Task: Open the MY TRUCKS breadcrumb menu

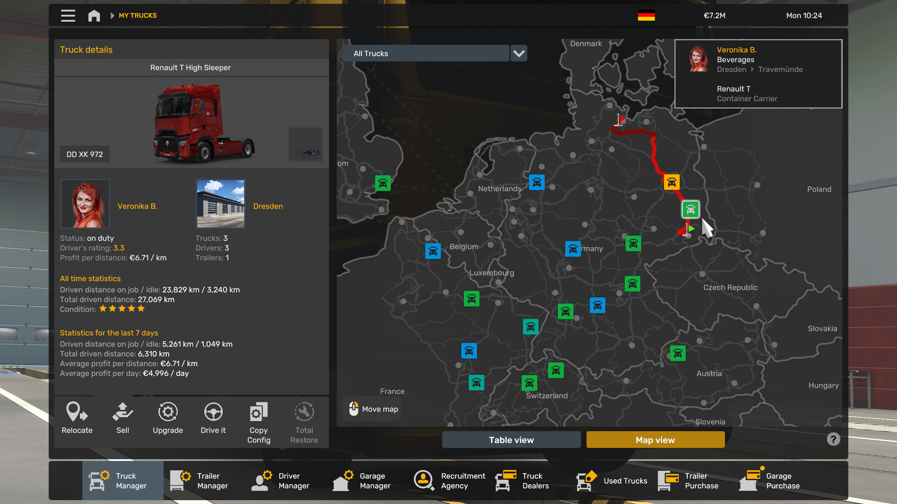Action: click(x=137, y=15)
